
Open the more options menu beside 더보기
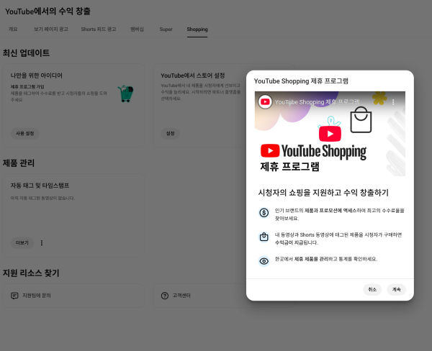tap(42, 242)
